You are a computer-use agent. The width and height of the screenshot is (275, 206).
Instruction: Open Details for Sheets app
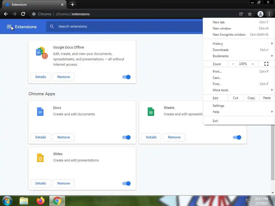point(151,137)
